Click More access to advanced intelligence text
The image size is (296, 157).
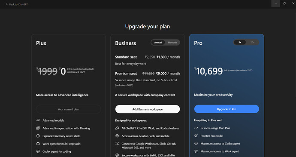62,95
